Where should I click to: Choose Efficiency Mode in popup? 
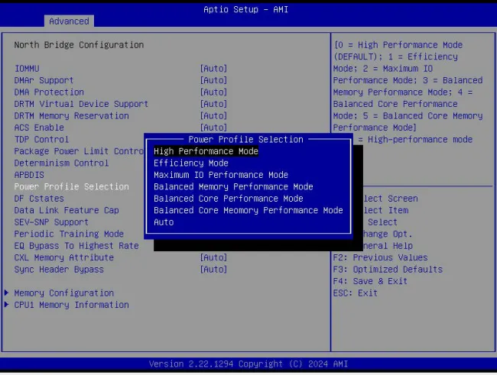click(x=191, y=163)
